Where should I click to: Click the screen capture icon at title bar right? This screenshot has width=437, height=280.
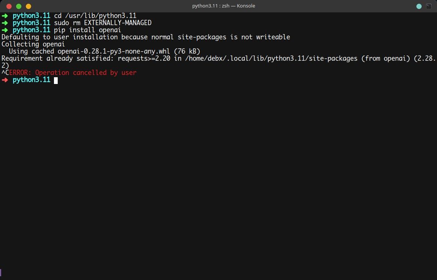[x=428, y=6]
